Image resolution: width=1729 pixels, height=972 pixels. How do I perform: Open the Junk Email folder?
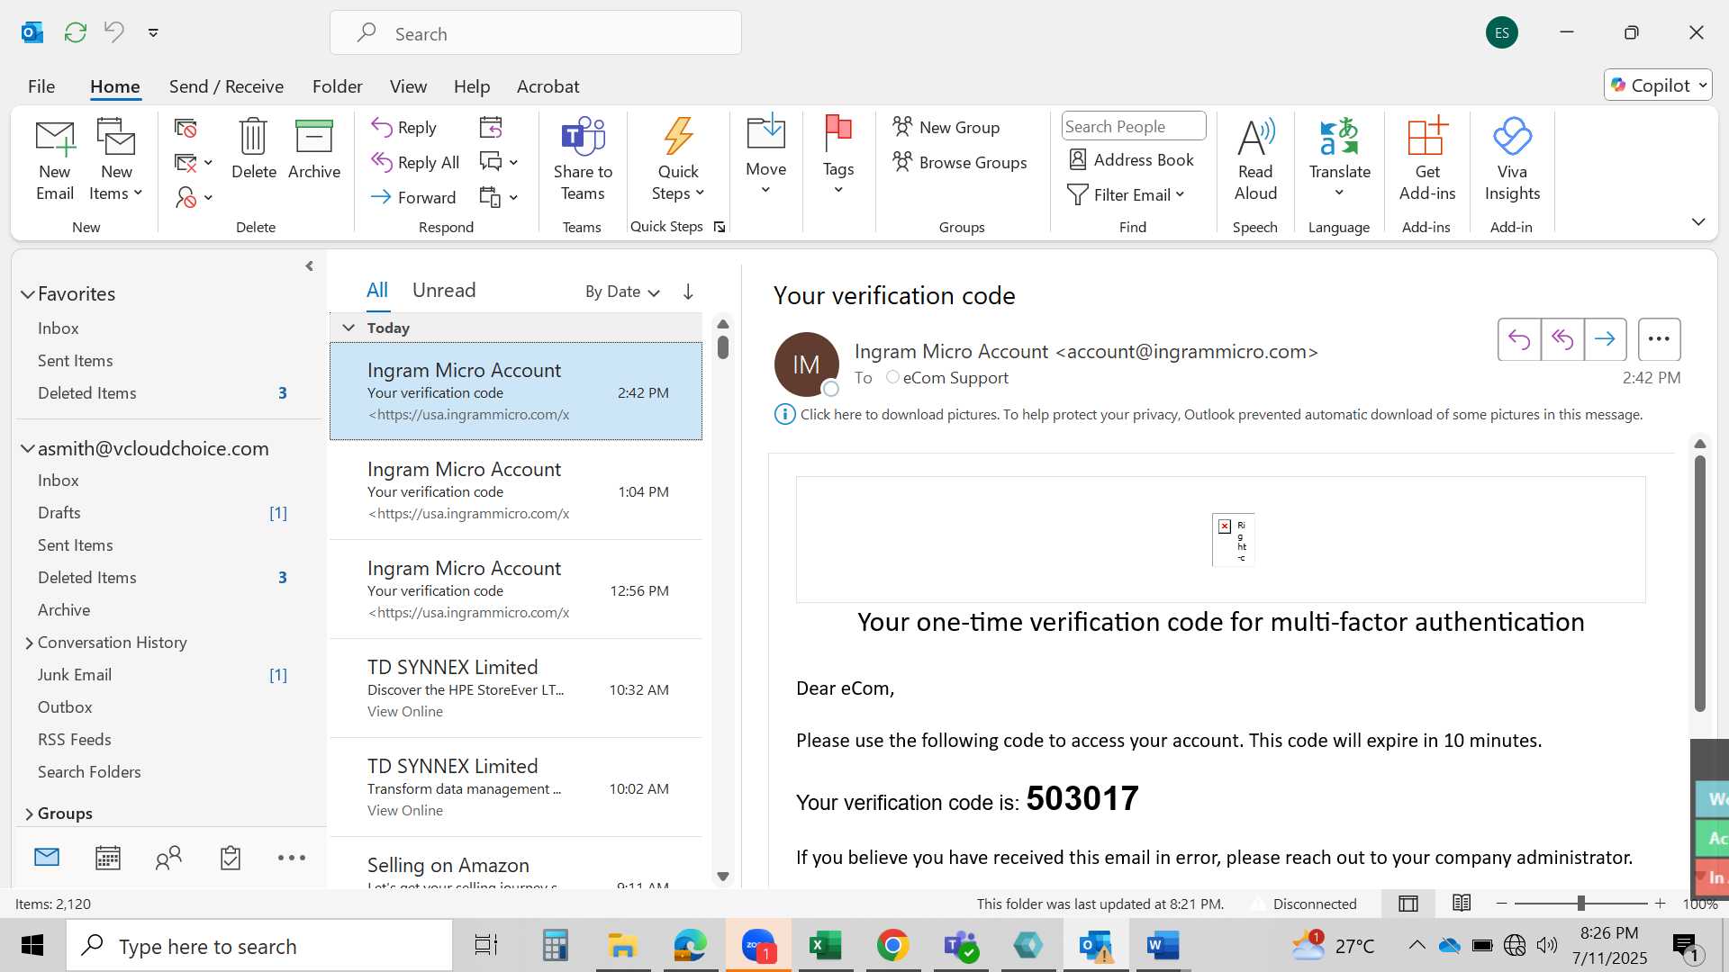pos(75,675)
